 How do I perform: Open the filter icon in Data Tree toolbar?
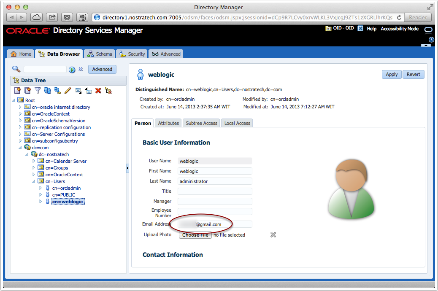click(38, 90)
